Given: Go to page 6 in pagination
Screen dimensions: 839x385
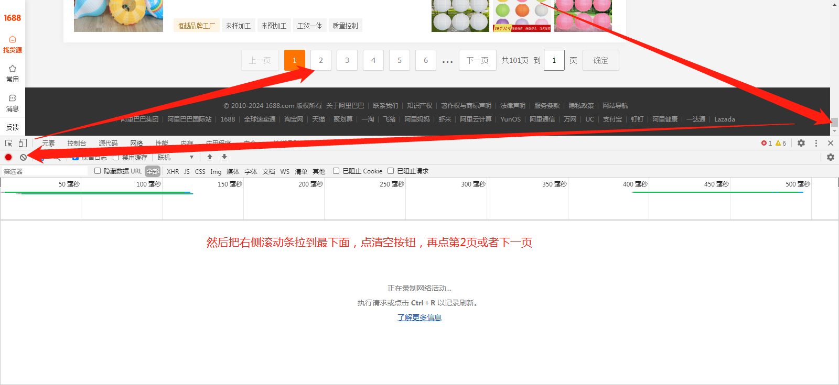Looking at the screenshot, I should pos(426,60).
